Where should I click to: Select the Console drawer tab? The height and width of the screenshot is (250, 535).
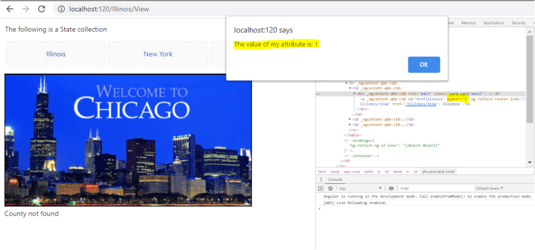[335, 180]
